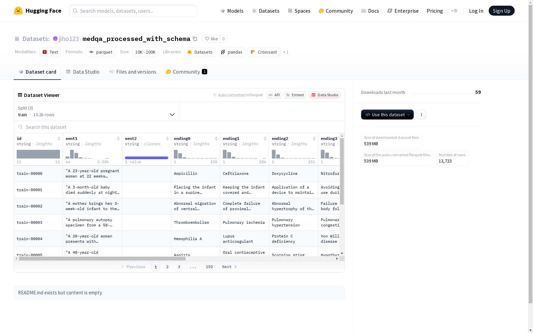
Task: Click the Sign Up button
Action: click(501, 11)
